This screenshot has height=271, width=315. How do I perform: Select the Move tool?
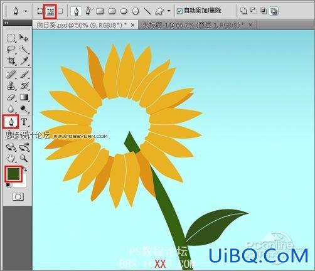coord(24,38)
